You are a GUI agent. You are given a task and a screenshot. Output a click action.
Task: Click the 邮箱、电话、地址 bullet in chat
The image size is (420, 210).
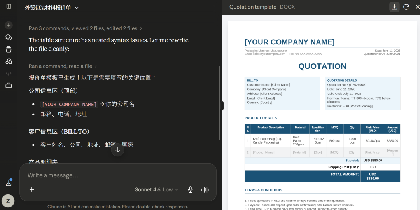(x=63, y=114)
